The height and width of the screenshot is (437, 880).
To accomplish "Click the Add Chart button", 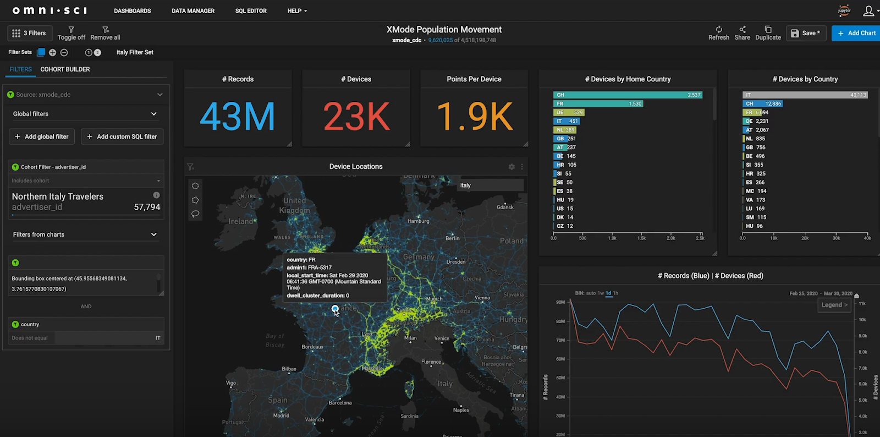I will point(856,33).
